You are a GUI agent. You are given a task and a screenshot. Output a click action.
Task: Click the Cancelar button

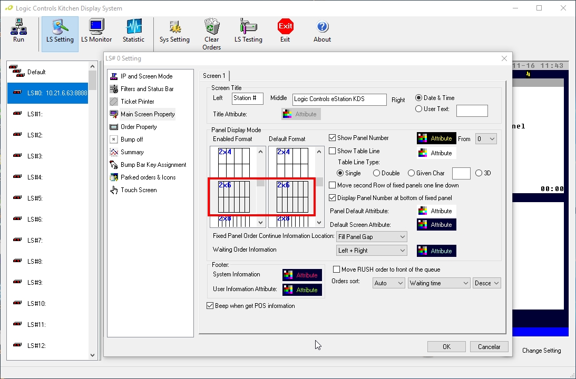point(489,347)
